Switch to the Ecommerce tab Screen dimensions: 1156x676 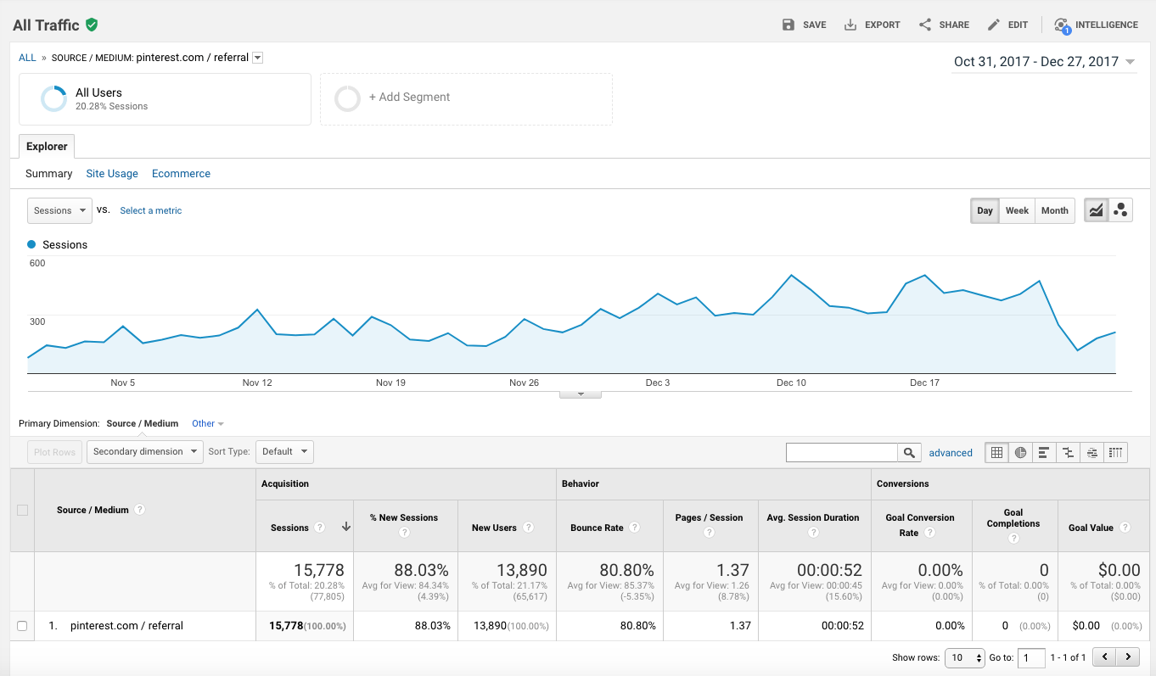[181, 174]
